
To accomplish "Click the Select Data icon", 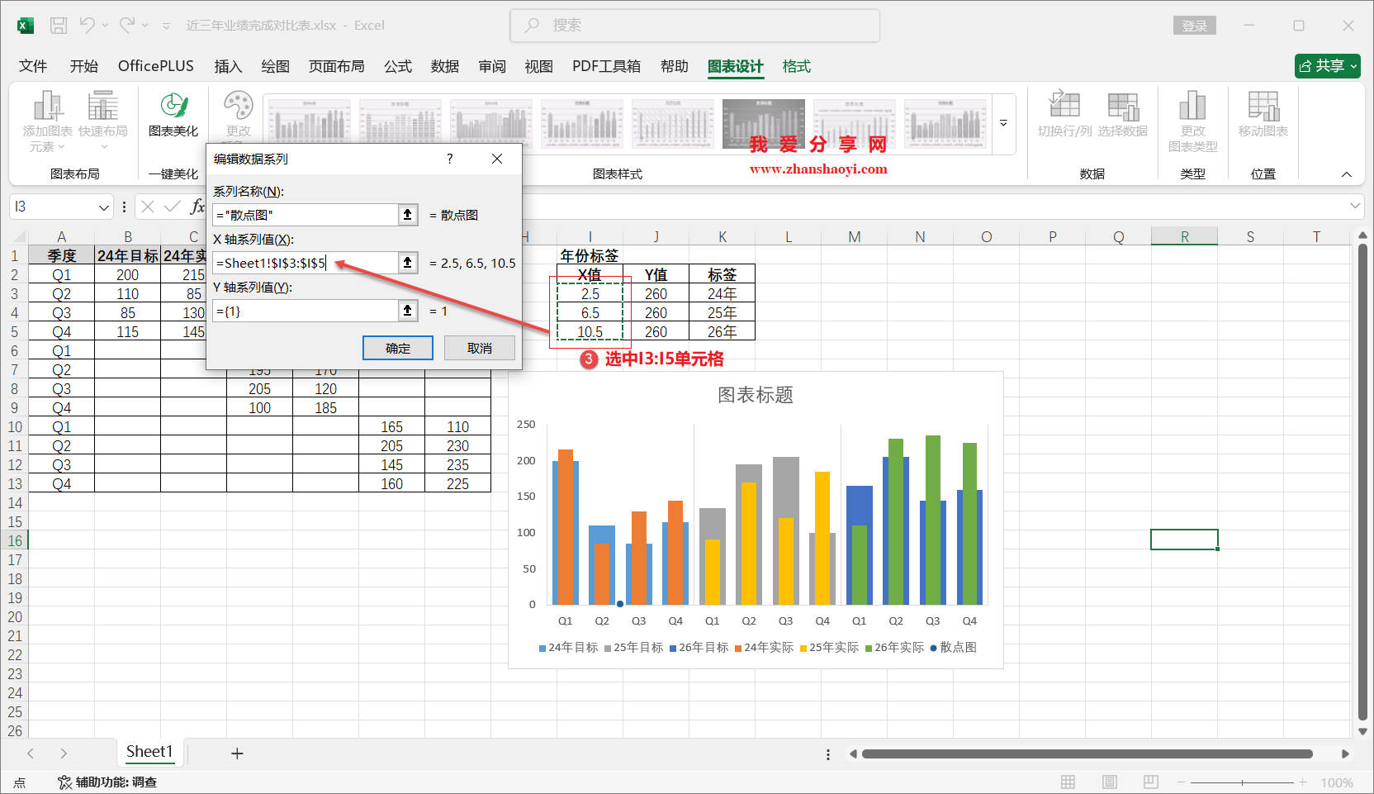I will click(1123, 114).
